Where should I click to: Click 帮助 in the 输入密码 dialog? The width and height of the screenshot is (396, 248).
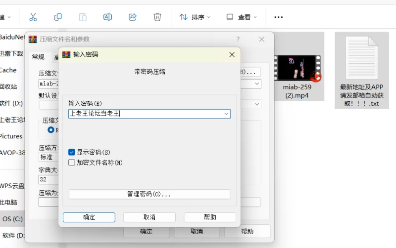[210, 217]
